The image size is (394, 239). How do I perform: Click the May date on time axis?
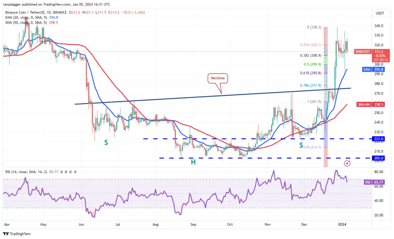[x=44, y=225]
